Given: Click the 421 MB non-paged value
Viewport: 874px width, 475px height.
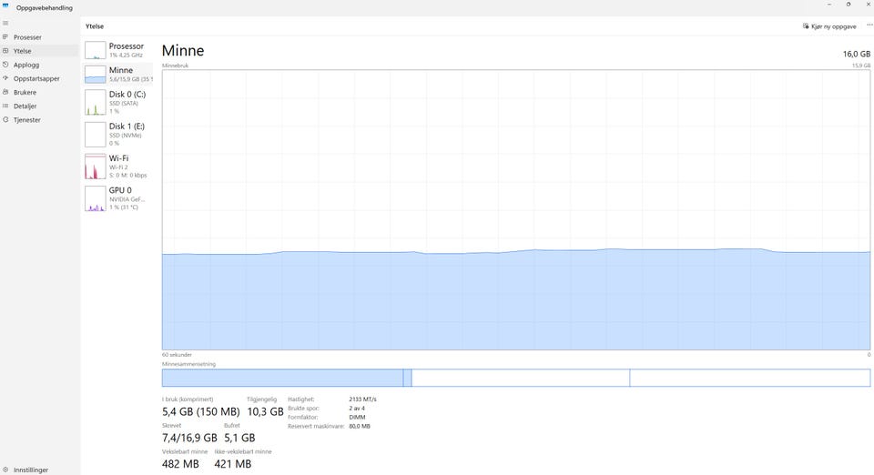Looking at the screenshot, I should [x=232, y=464].
